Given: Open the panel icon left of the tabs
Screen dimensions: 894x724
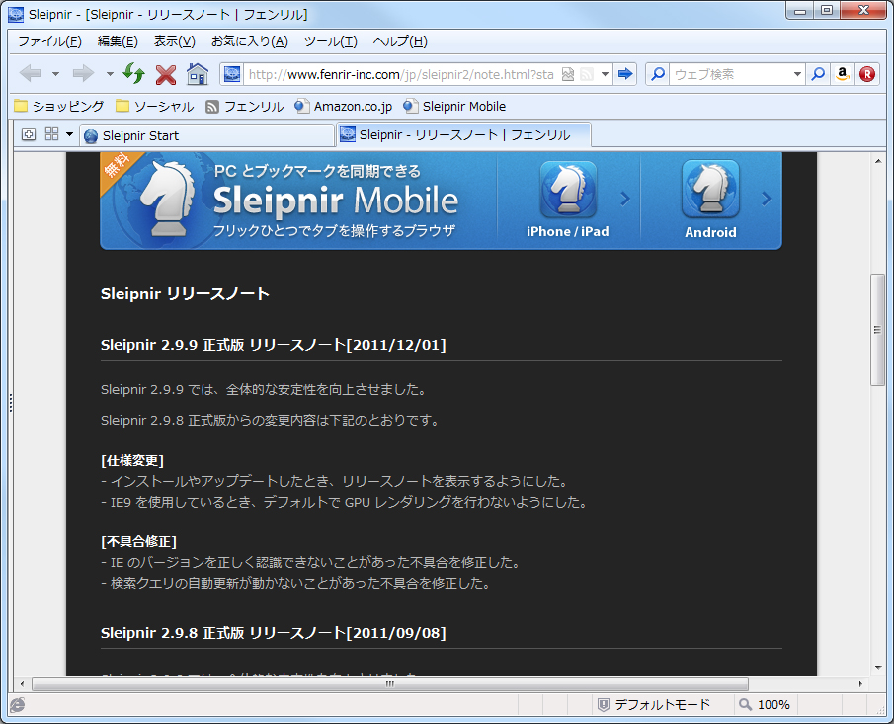Looking at the screenshot, I should coord(28,134).
